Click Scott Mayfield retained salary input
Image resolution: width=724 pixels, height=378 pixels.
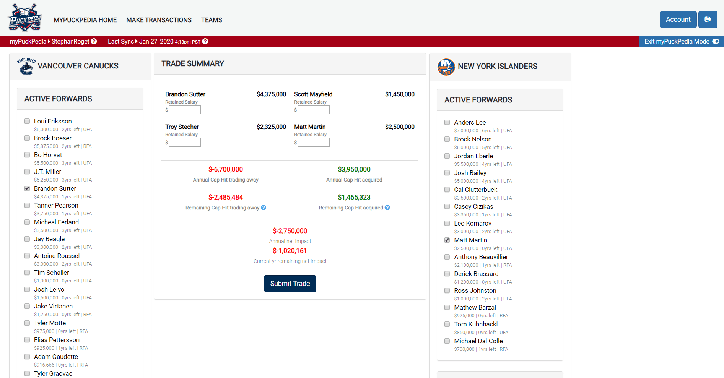click(x=314, y=110)
